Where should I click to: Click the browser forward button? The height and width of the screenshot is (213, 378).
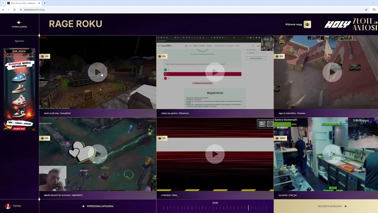pyautogui.click(x=9, y=9)
